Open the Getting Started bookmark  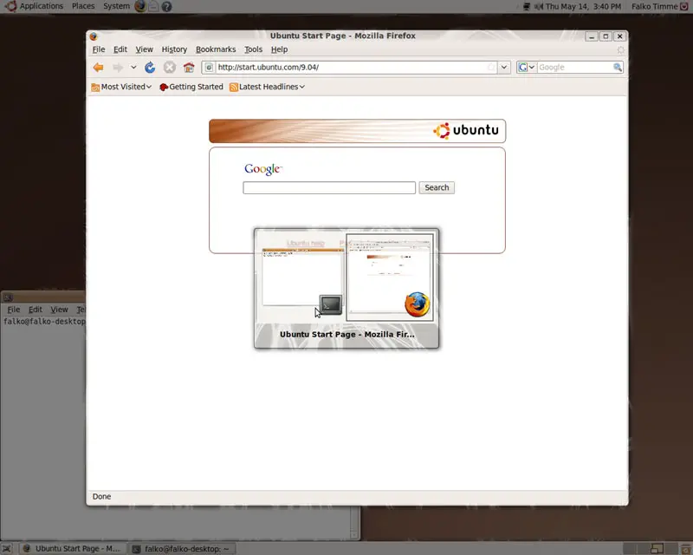tap(191, 87)
